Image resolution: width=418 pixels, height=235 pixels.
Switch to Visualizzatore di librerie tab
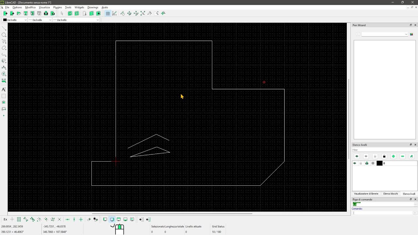[x=366, y=194]
